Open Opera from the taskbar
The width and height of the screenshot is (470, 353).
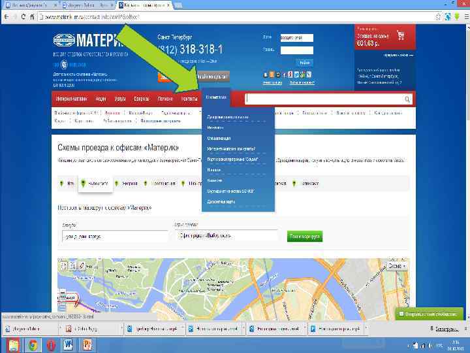tap(51, 345)
